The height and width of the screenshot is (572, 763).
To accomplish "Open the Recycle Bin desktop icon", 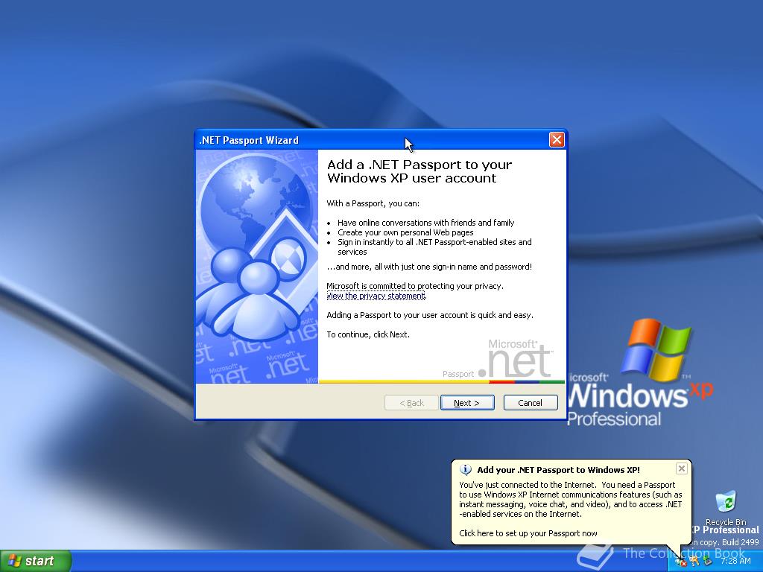I will [x=726, y=508].
